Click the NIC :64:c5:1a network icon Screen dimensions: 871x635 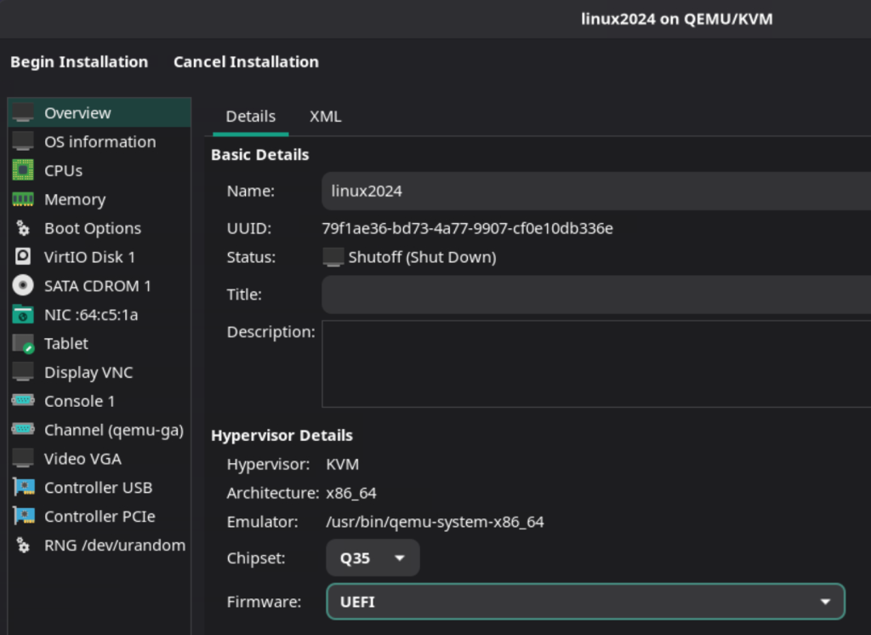pos(23,314)
